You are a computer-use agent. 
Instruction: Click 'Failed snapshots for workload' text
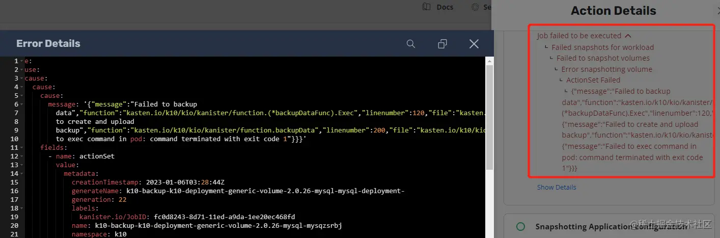pos(602,47)
